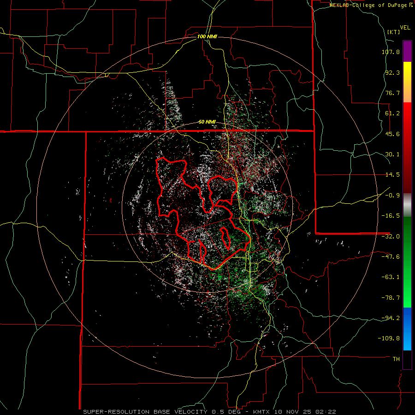Click the -78.7 velocity scale value
Image resolution: width=415 pixels, height=415 pixels.
coord(391,298)
